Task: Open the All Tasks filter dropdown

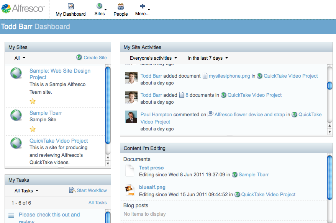Action: click(26, 191)
